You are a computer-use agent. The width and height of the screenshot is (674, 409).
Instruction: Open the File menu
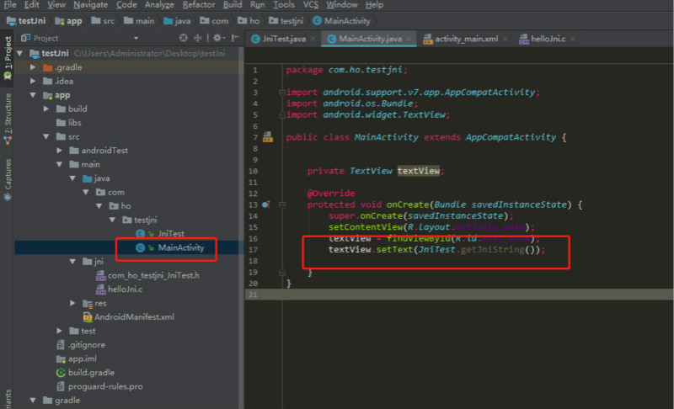tap(9, 5)
